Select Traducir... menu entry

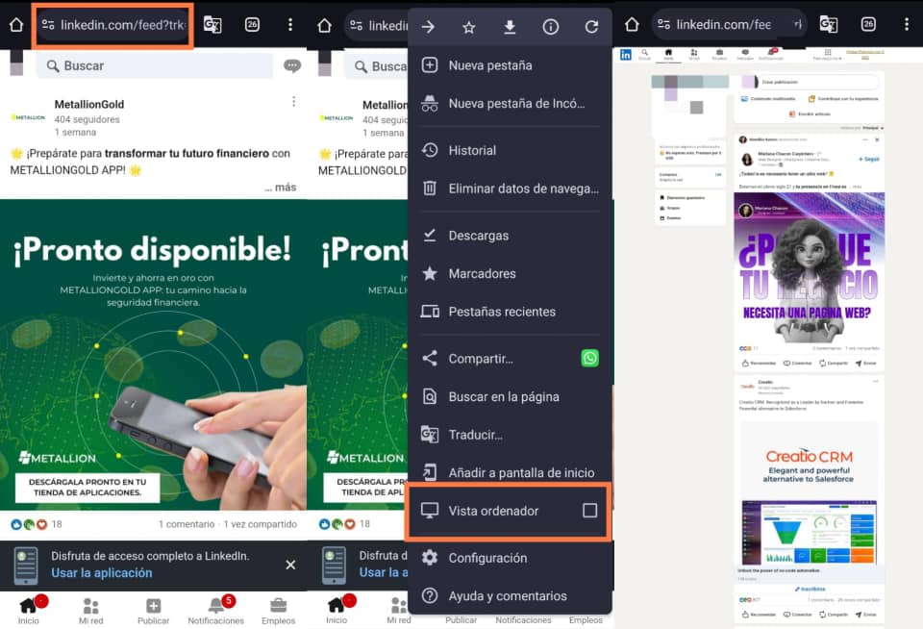pyautogui.click(x=511, y=435)
